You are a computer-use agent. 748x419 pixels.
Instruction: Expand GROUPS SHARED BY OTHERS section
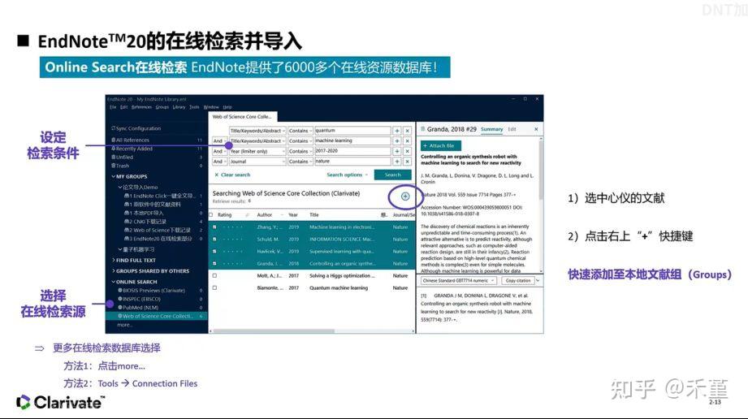114,271
